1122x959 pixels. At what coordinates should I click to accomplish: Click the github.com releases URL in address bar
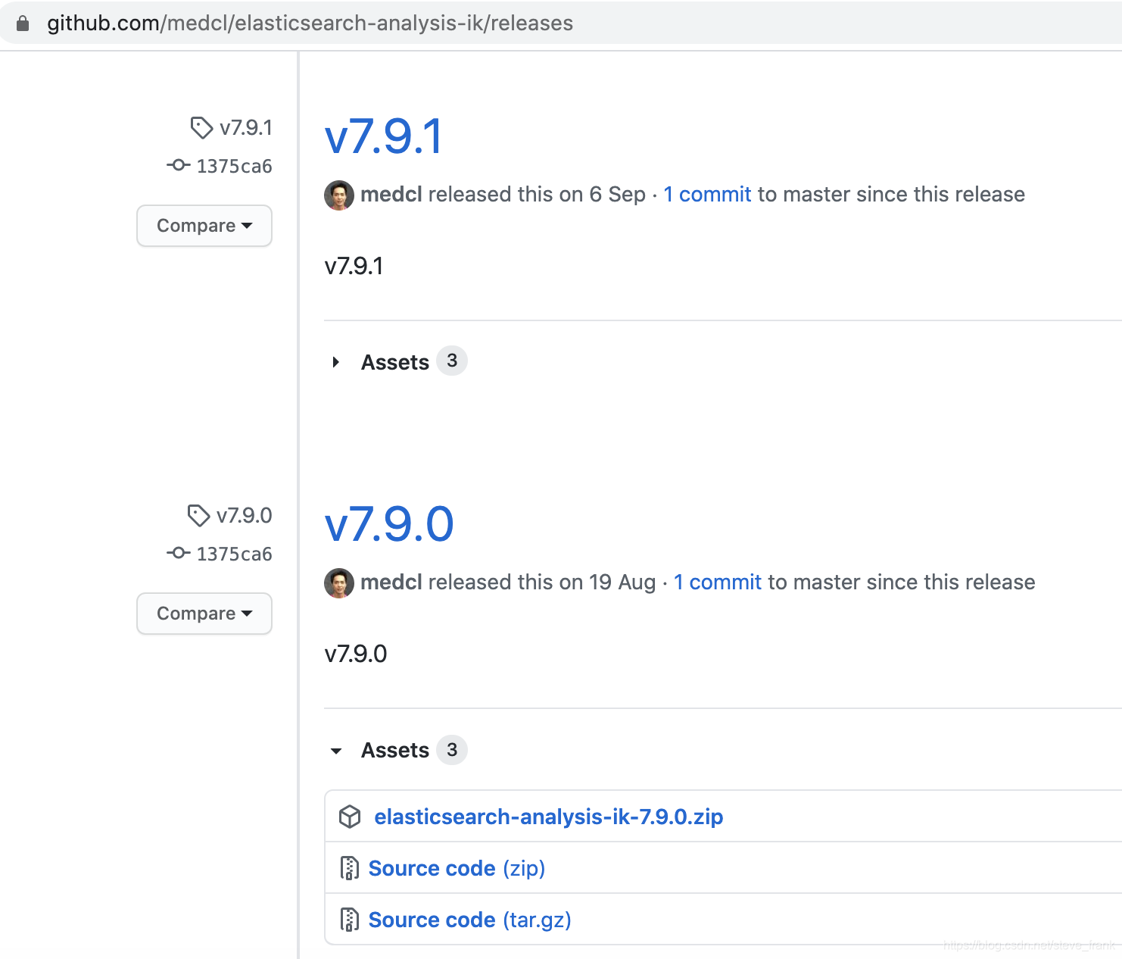point(310,23)
